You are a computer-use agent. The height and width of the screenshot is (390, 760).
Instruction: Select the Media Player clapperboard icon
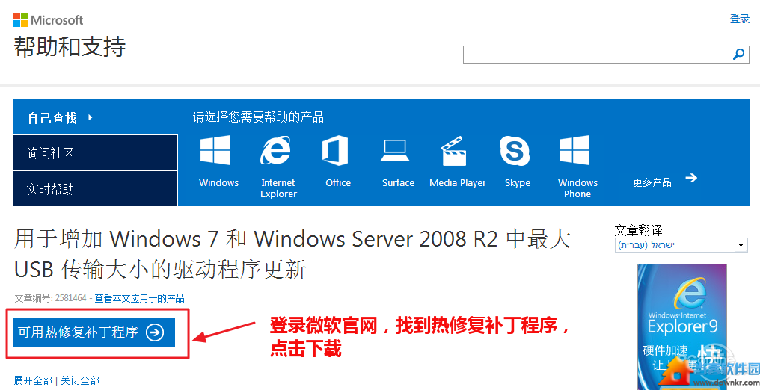[x=453, y=151]
